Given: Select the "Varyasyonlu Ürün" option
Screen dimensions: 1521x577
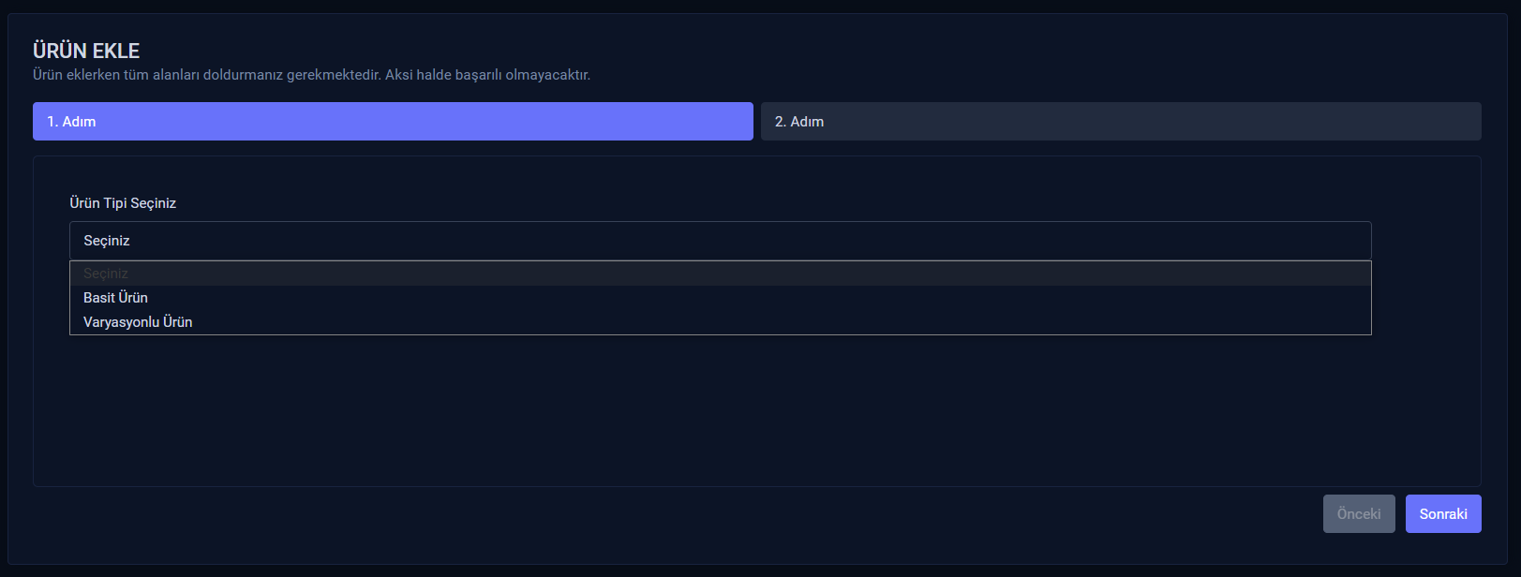Looking at the screenshot, I should (138, 322).
